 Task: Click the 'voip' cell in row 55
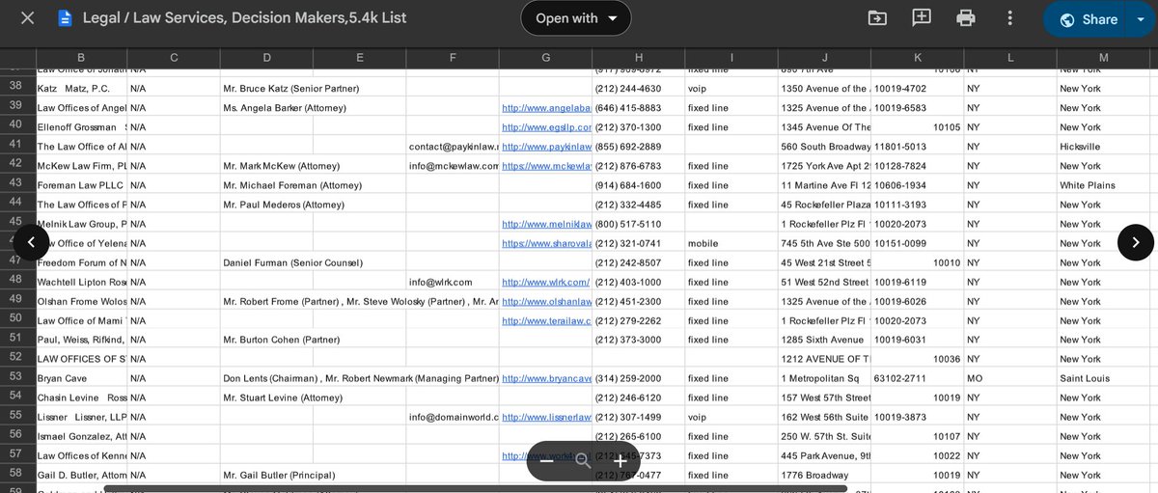point(731,417)
